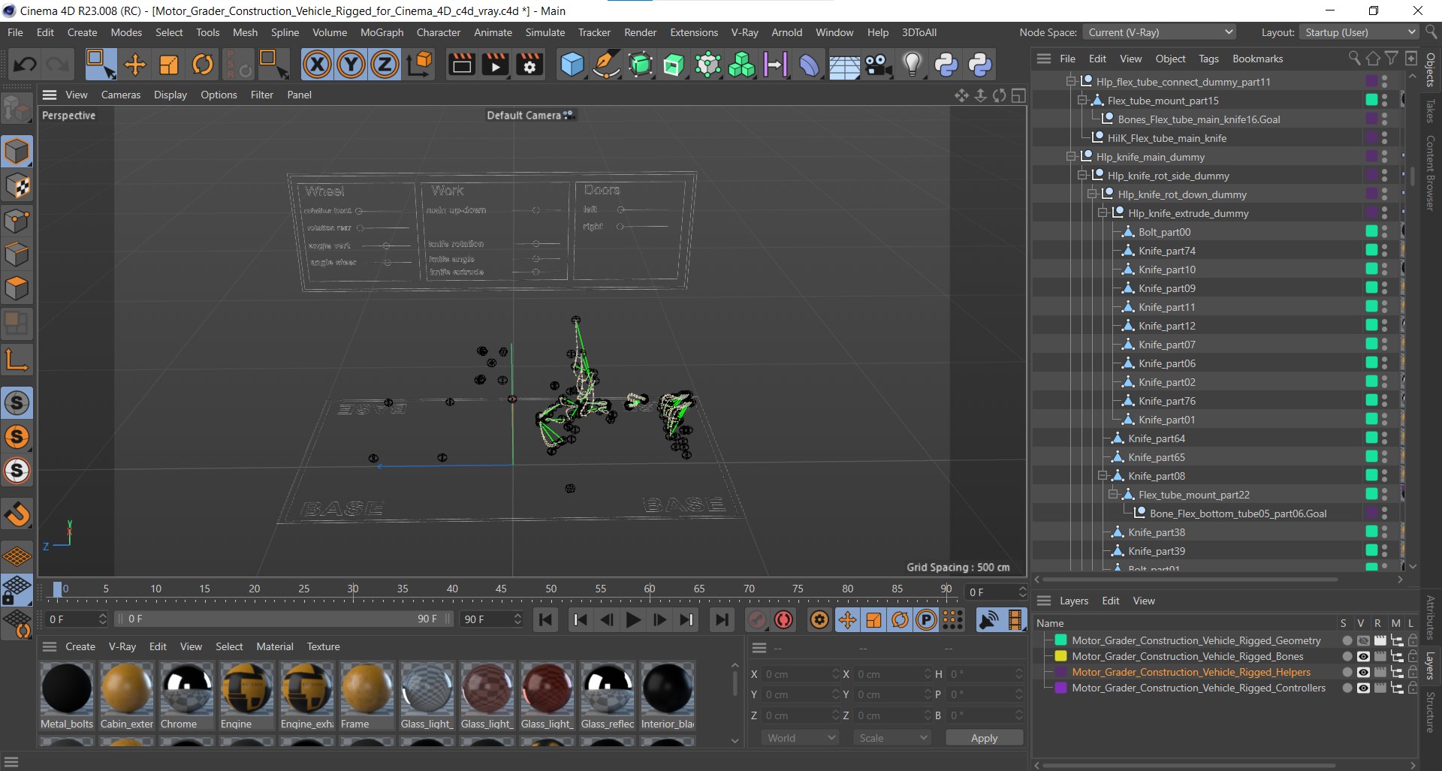Add a Light object bulb icon
The image size is (1442, 771).
pyautogui.click(x=912, y=65)
